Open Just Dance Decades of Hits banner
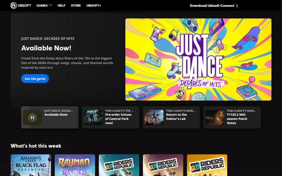The image size is (282, 176). pyautogui.click(x=198, y=60)
